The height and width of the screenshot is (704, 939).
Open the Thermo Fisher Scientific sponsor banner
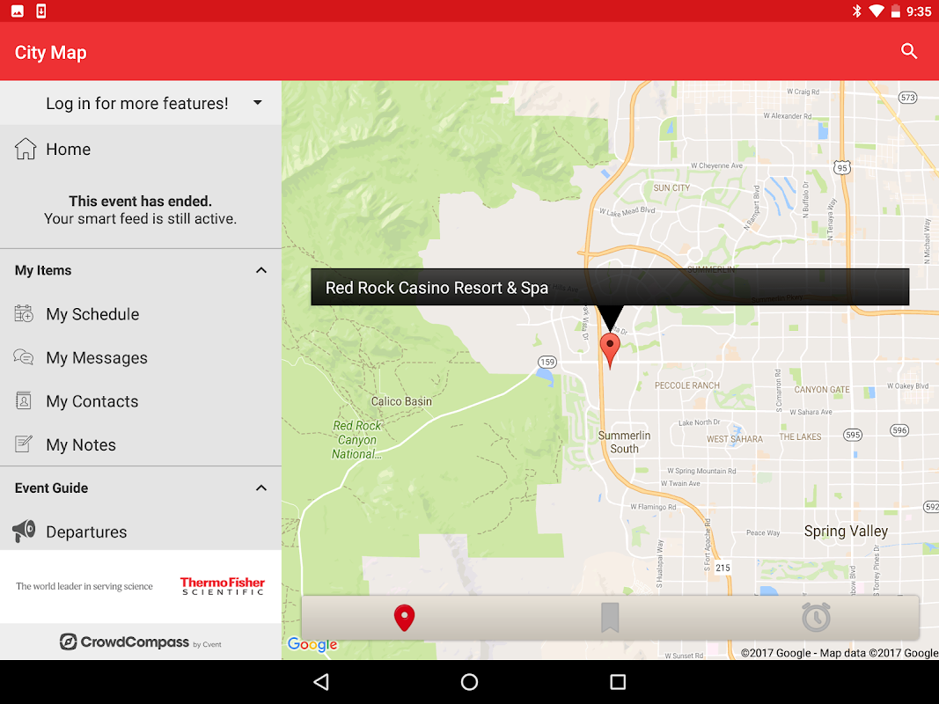pos(141,587)
